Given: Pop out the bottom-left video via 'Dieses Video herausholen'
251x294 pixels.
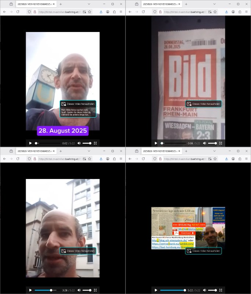Looking at the screenshot, I should click(x=78, y=251).
